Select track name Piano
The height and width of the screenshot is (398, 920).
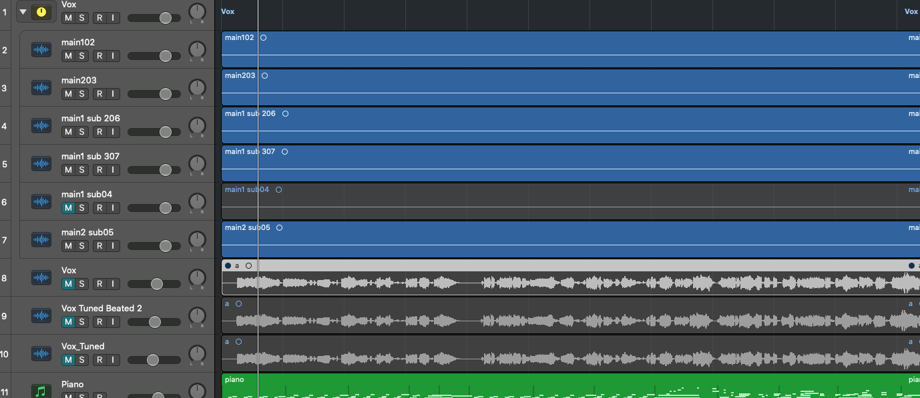tap(73, 384)
